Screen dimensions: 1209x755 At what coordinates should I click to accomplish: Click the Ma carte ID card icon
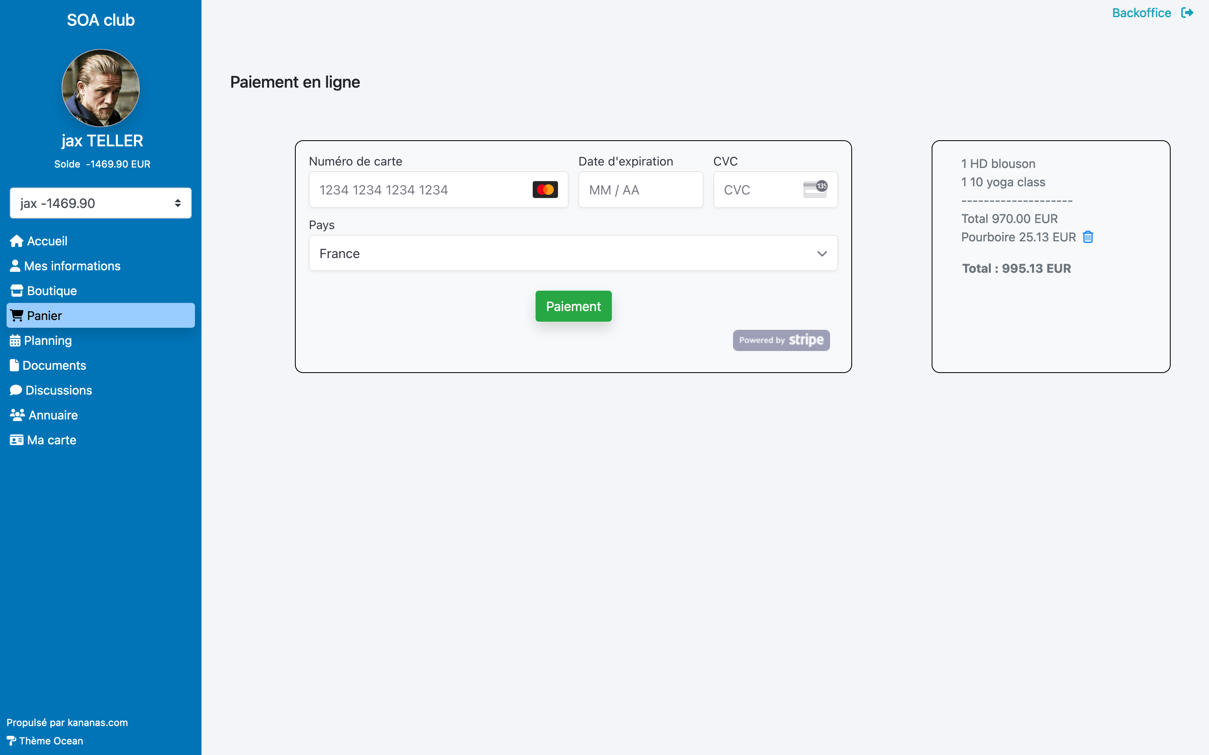point(16,440)
